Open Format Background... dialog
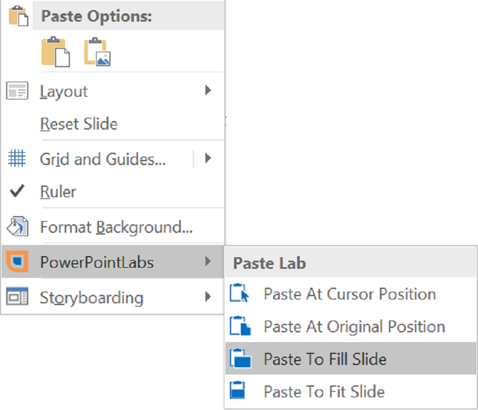The width and height of the screenshot is (478, 410). (116, 227)
